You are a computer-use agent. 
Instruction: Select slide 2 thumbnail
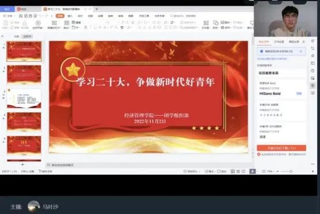click(x=24, y=75)
